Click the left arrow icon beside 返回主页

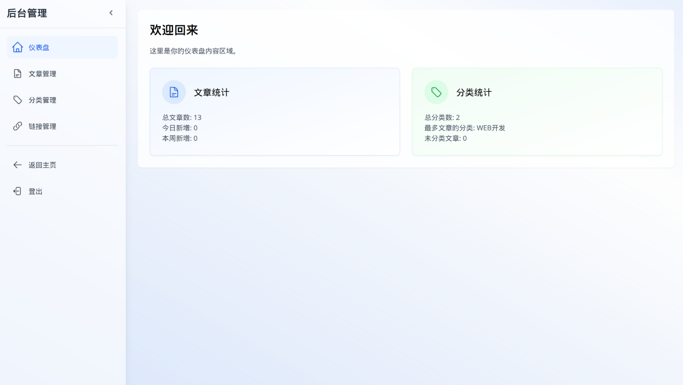[18, 165]
